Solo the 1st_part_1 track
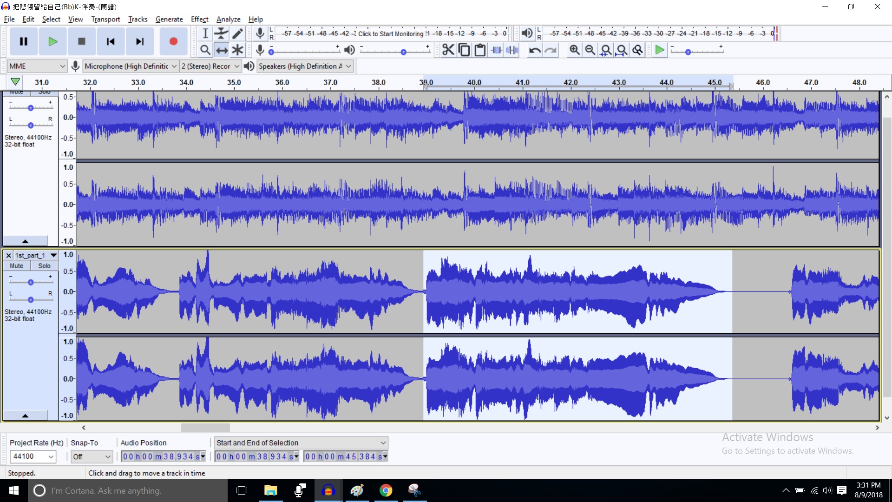892x502 pixels. [44, 266]
